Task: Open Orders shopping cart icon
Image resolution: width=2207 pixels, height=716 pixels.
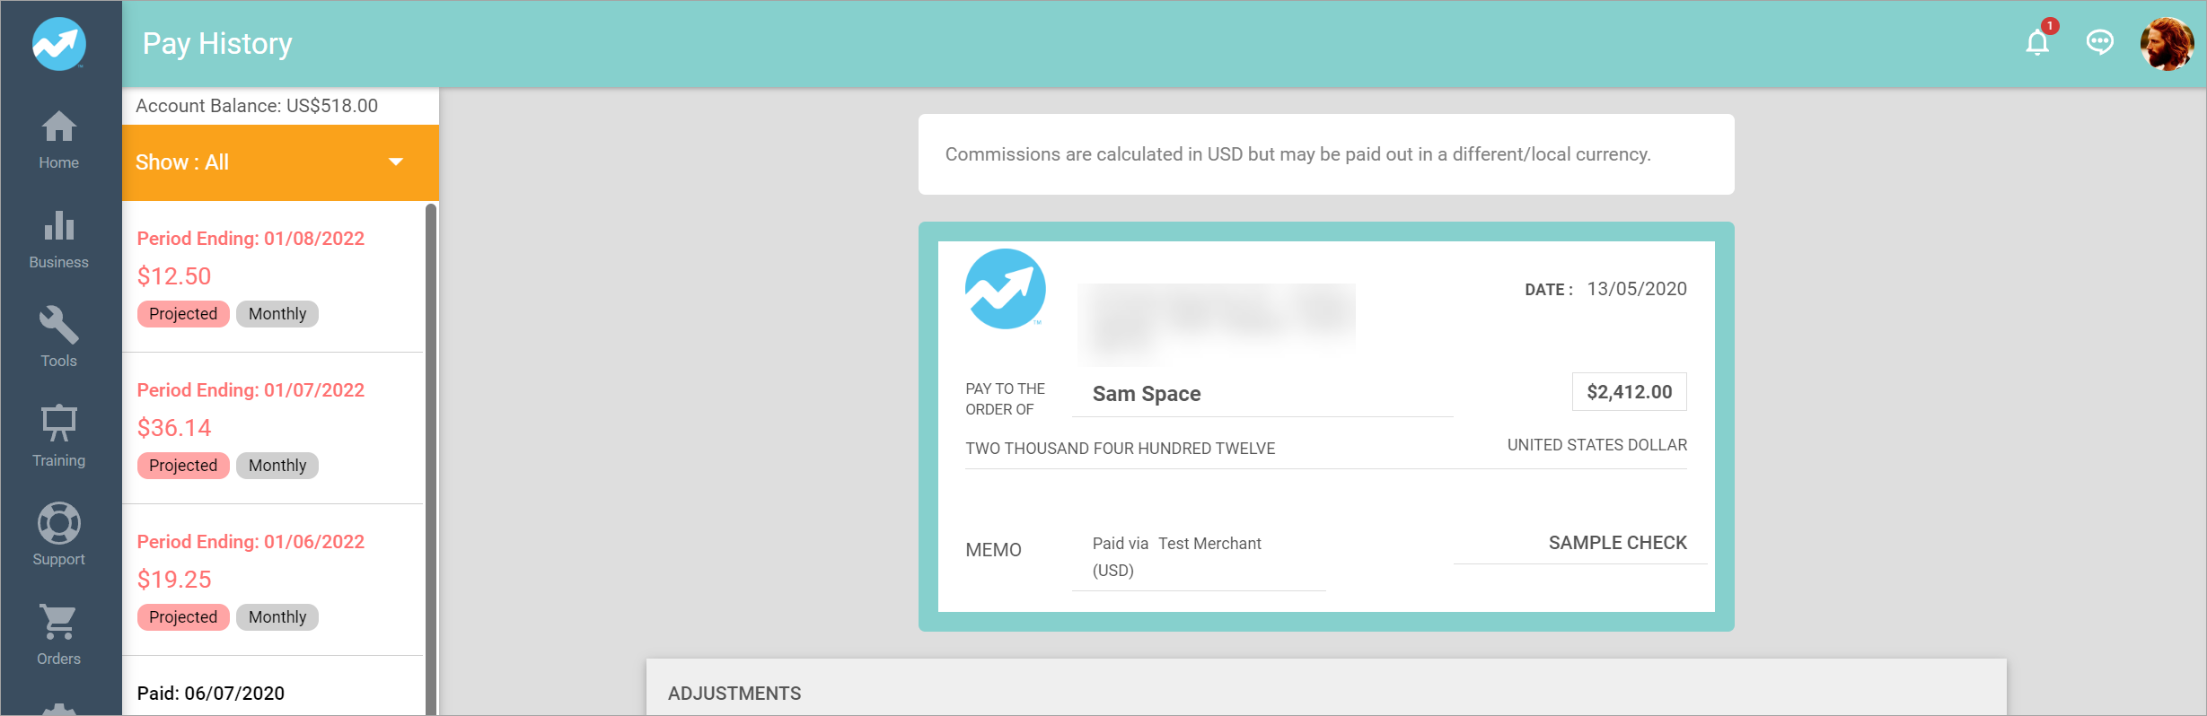Action: [x=58, y=634]
